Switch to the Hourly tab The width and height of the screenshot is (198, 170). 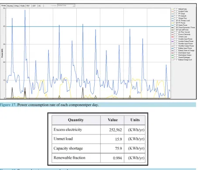pyautogui.click(x=3, y=6)
